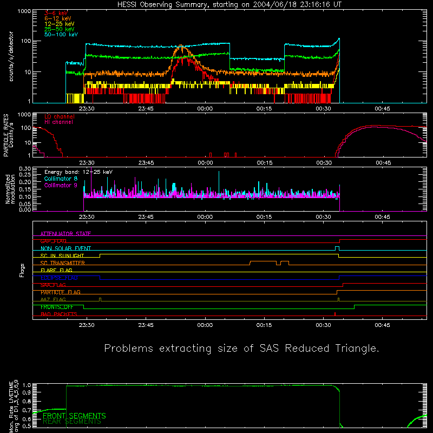Viewport: 433px width, 433px height.
Task: Click the ECLIPSE_FLAG label
Action: (x=59, y=278)
